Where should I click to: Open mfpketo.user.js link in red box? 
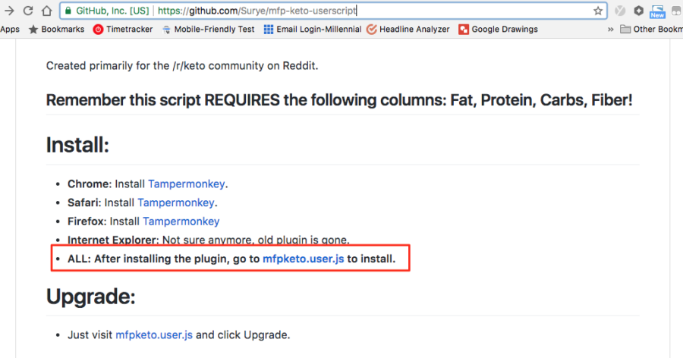tap(303, 259)
